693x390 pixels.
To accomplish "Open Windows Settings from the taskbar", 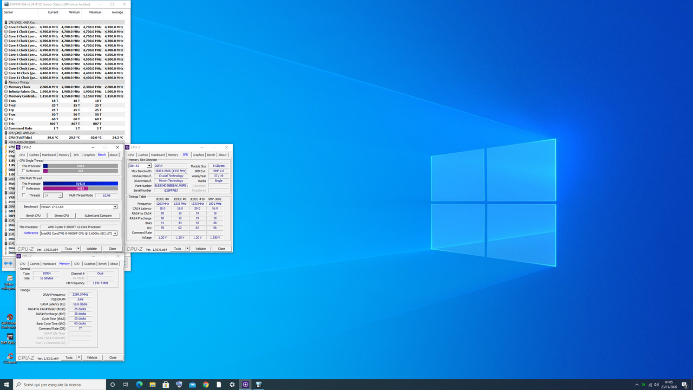I will click(232, 385).
